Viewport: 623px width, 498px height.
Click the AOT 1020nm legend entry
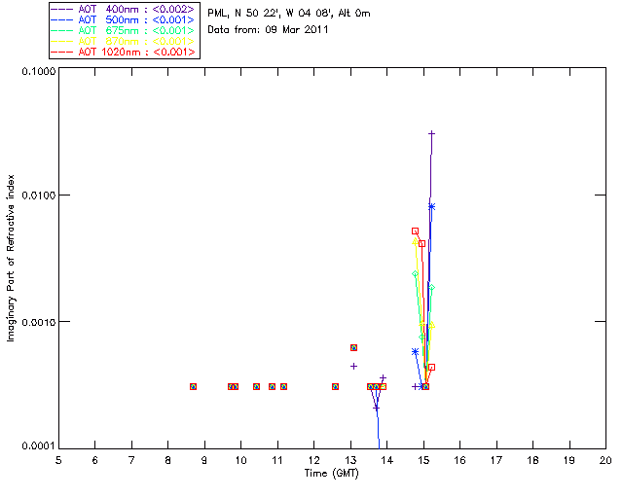(124, 52)
